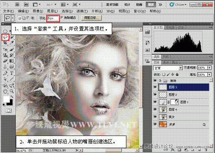215x153 pixels.
Task: Click Intersect with Selection mode icon
Action: click(x=33, y=18)
